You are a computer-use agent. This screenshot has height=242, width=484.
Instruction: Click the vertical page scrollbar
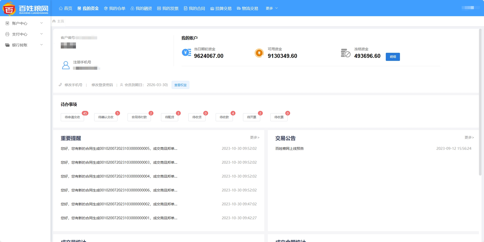pyautogui.click(x=480, y=101)
